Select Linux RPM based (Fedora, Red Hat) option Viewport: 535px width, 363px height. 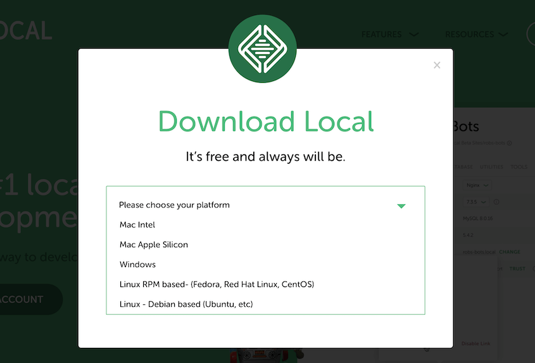tap(217, 284)
